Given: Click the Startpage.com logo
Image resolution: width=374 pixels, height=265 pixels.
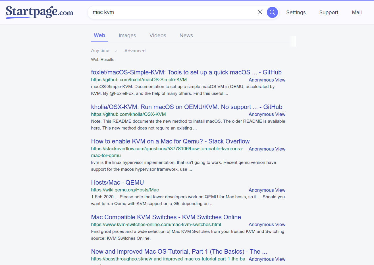Looking at the screenshot, I should point(40,12).
